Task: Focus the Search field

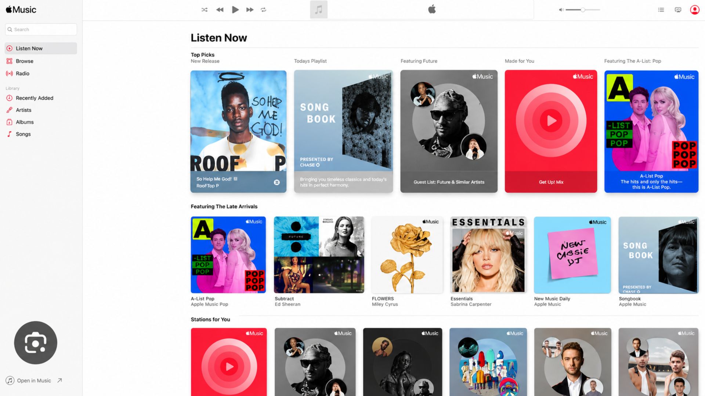Action: pos(41,29)
